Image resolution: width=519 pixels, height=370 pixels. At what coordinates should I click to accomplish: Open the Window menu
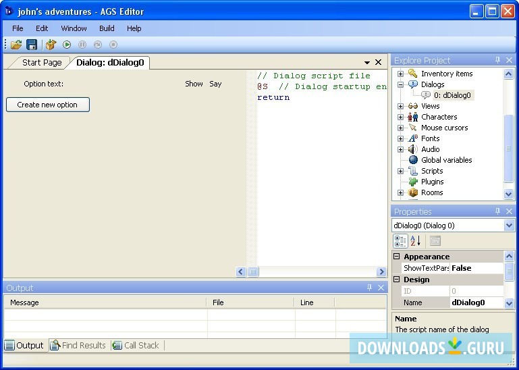[x=74, y=28]
